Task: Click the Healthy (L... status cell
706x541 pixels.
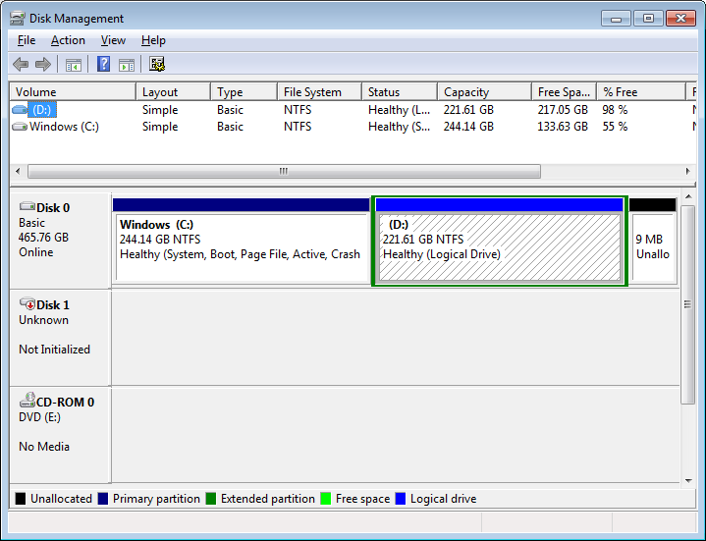Action: (399, 110)
